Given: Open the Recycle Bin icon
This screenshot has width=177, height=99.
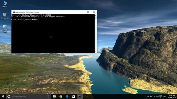Looking at the screenshot, I should tap(5, 16).
